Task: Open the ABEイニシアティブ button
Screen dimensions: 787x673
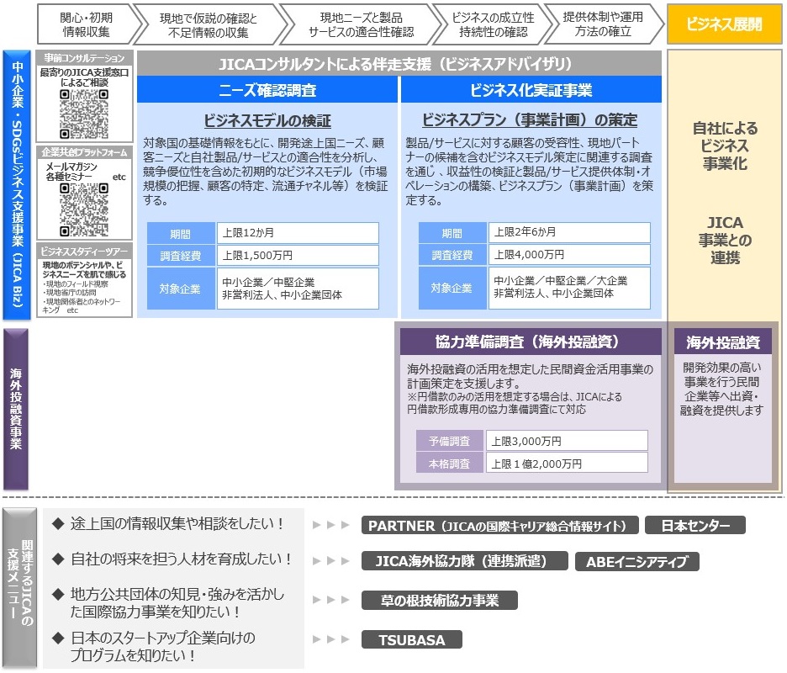Action: [x=637, y=561]
